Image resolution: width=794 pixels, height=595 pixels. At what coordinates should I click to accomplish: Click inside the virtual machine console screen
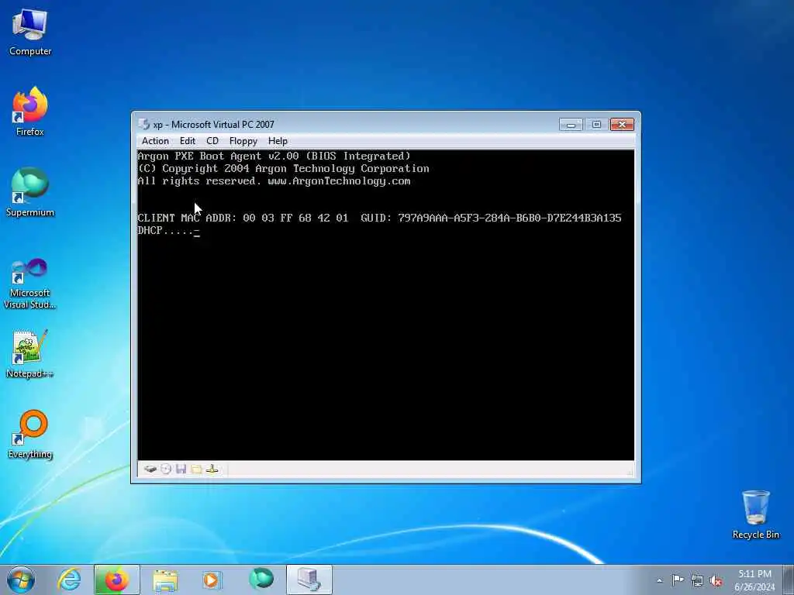[x=385, y=305]
